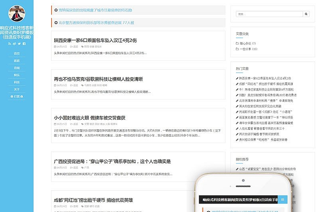319x212 pixels.
Task: Click the RSS feed icon in sidebar
Action: point(10,44)
